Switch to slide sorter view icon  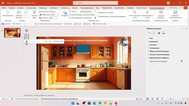click(152, 99)
